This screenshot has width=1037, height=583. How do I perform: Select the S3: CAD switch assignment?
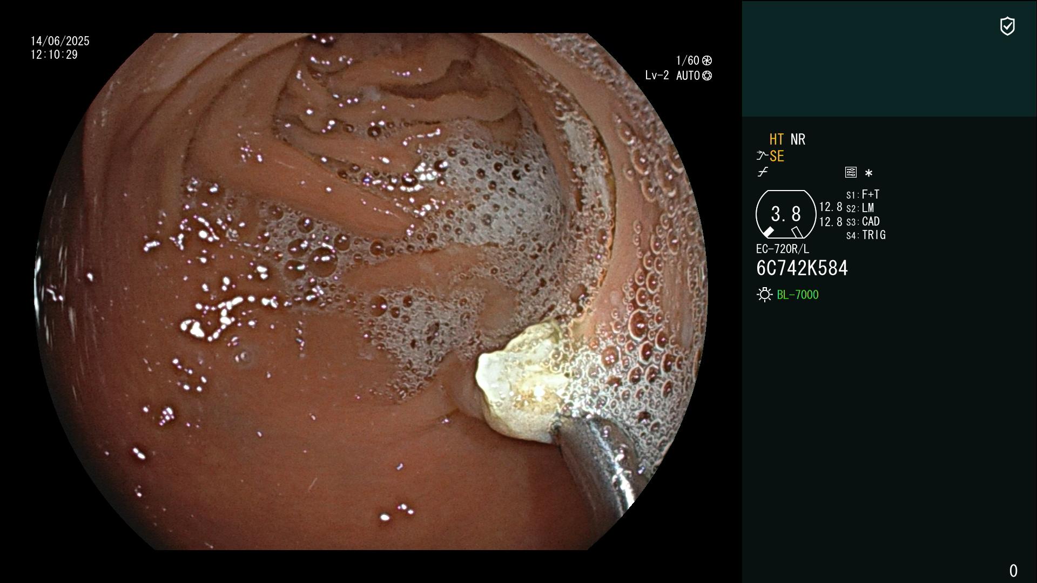pos(863,221)
